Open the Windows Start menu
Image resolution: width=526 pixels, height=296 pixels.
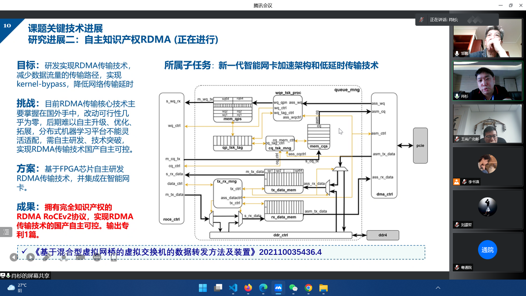coord(203,288)
